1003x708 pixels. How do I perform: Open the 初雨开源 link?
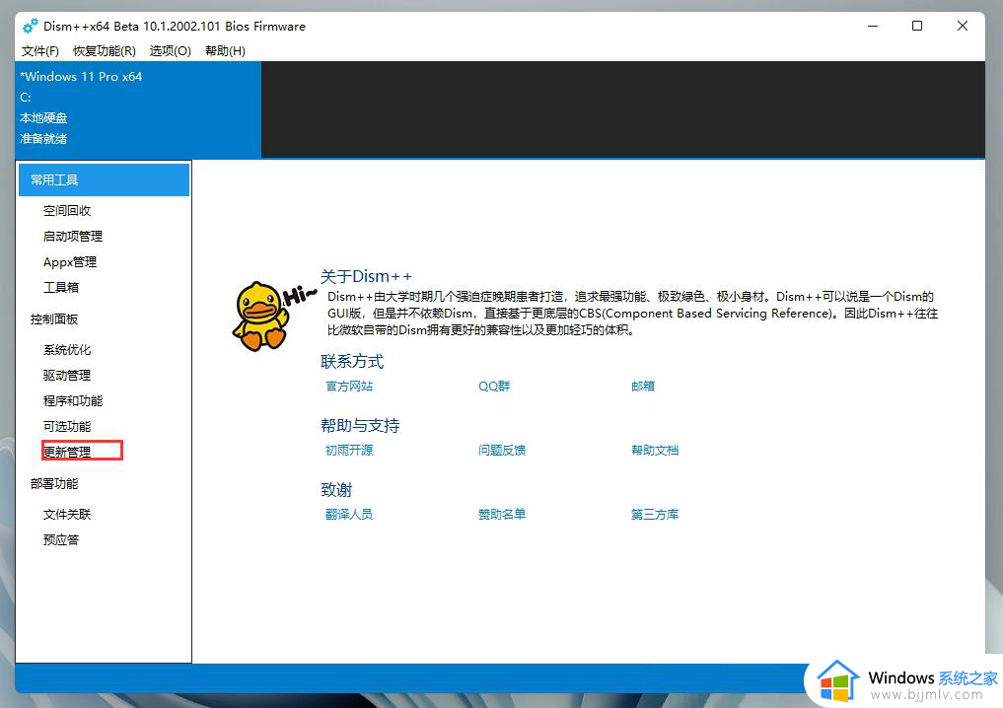point(349,451)
